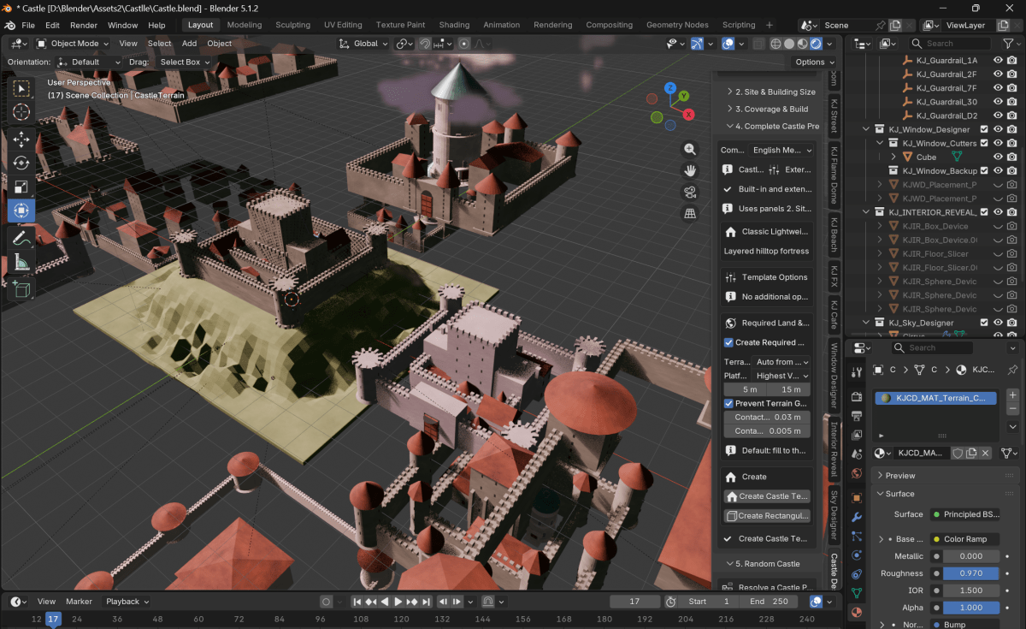The image size is (1026, 629).
Task: Hide KJ_Guardrail_1A with its eye icon
Action: point(997,61)
